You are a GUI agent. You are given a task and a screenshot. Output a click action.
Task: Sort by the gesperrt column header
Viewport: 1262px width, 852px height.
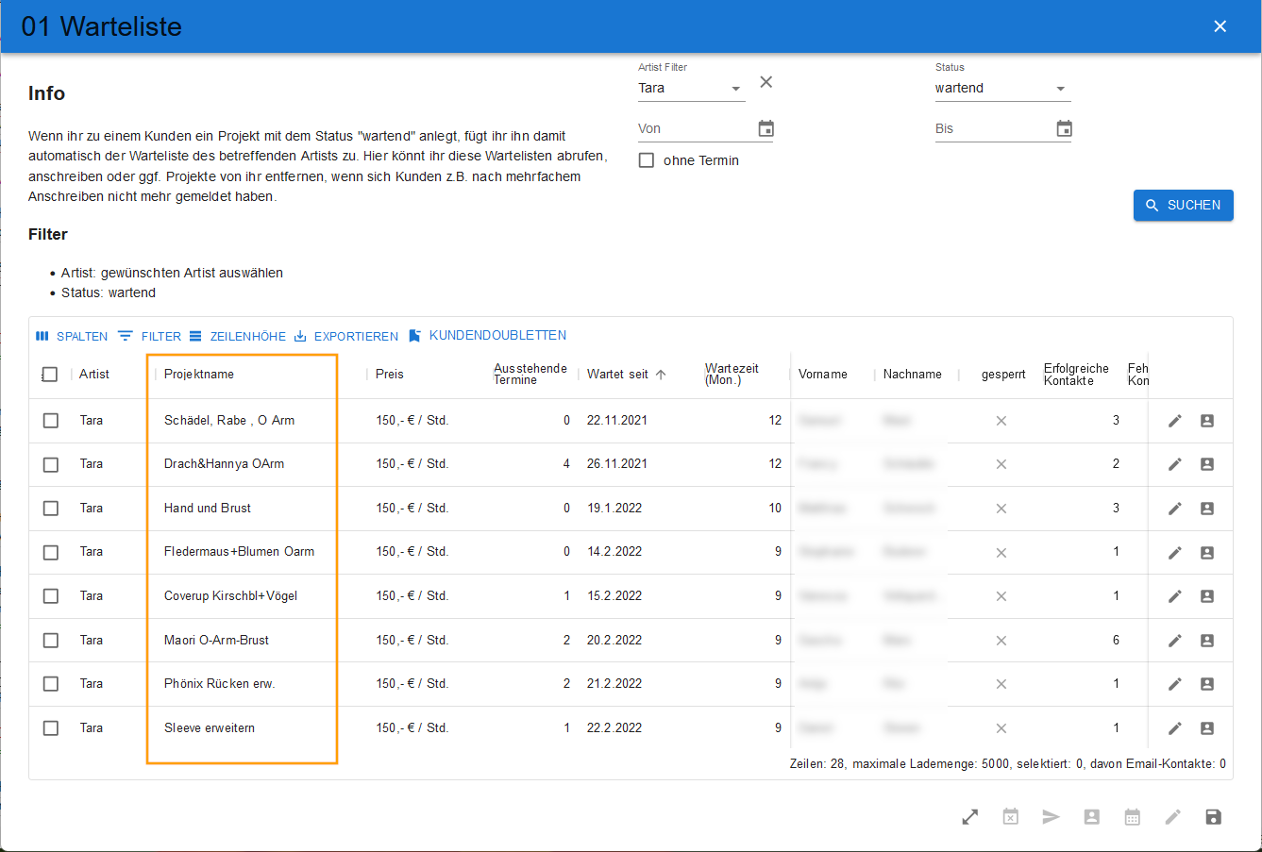pyautogui.click(x=1003, y=375)
